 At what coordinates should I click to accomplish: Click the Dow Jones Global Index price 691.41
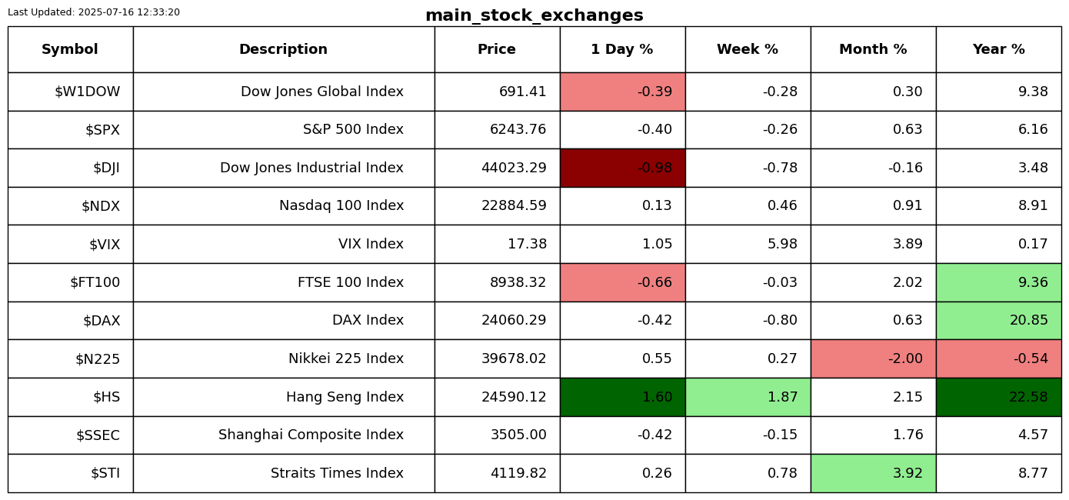(522, 92)
